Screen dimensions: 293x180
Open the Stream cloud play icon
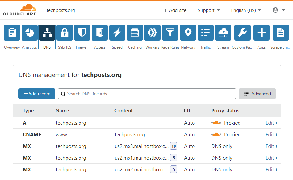pyautogui.click(x=223, y=33)
